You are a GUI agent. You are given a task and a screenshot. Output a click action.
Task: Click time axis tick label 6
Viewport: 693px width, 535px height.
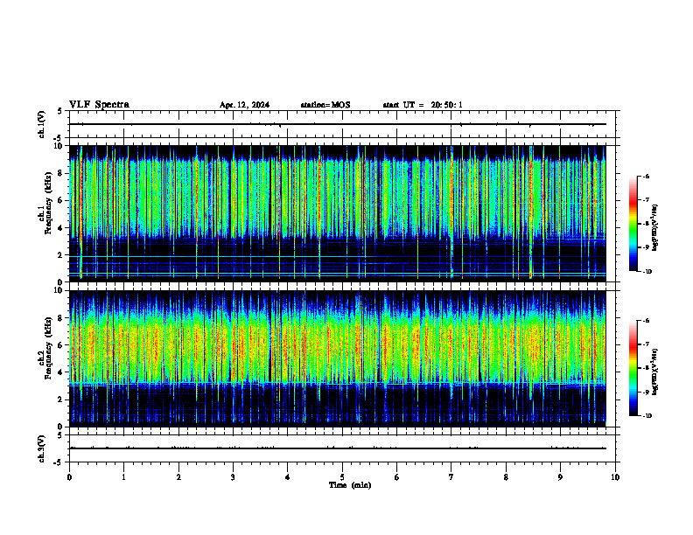(397, 477)
